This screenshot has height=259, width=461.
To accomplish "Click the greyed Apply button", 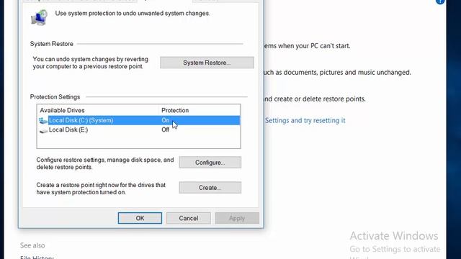I will (x=237, y=218).
